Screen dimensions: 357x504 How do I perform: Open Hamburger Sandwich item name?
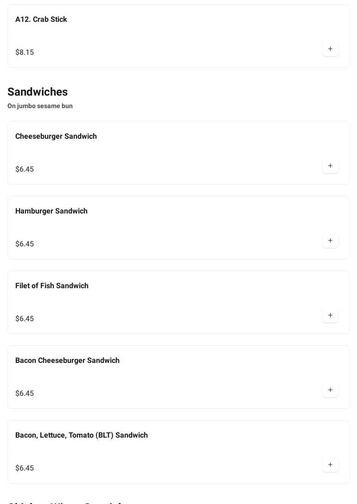[51, 211]
